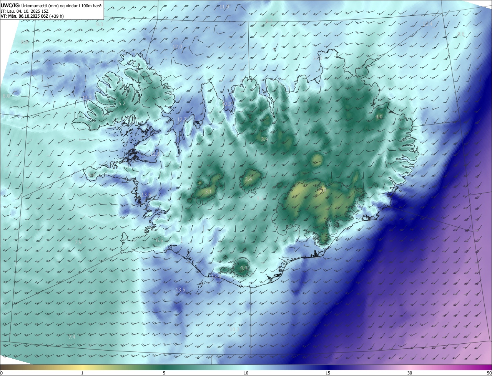The image size is (492, 376).
Task: Click the 0 label on the color scale
Action: (x=2, y=373)
